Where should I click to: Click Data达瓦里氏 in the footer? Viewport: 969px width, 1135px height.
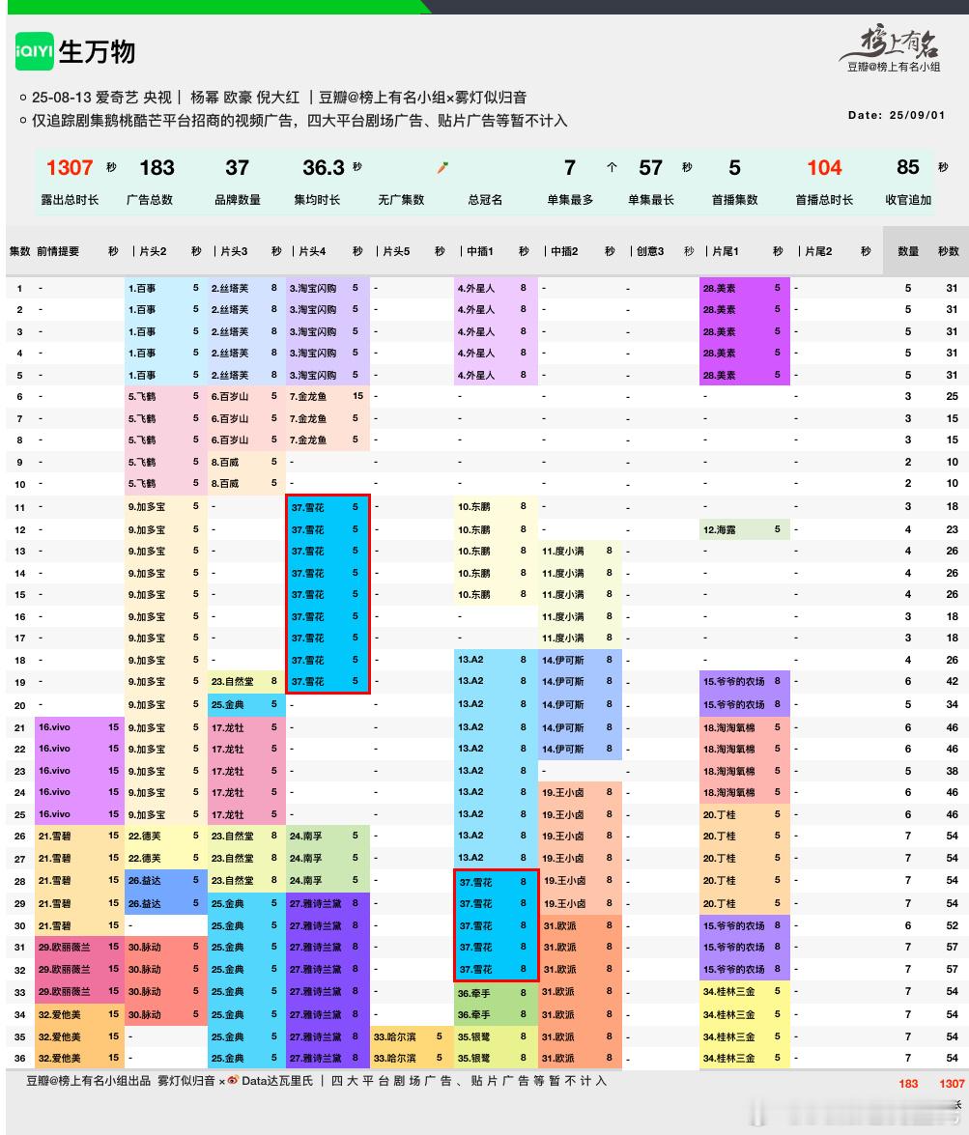[x=277, y=1081]
